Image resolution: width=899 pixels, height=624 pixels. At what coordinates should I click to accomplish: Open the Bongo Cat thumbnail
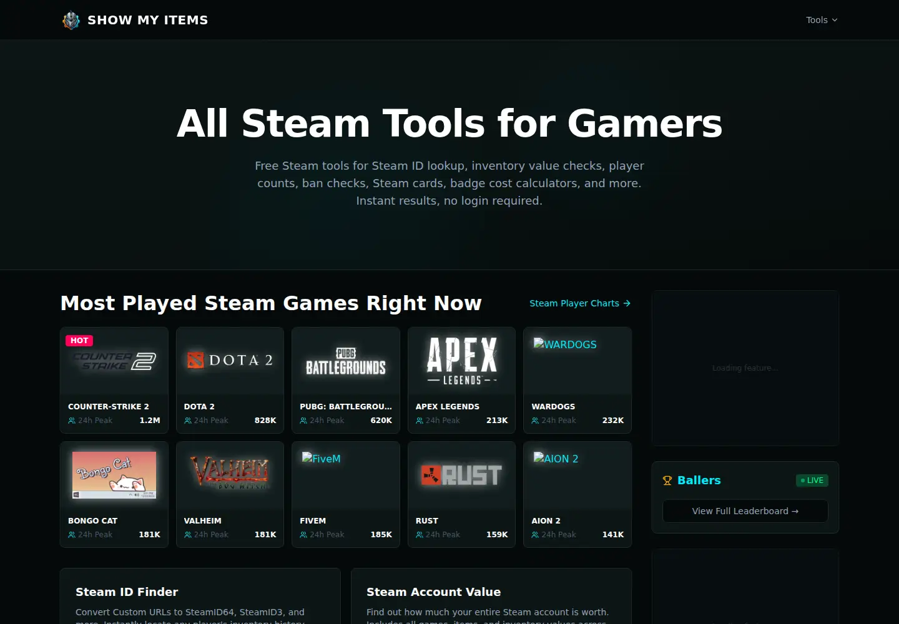pyautogui.click(x=114, y=475)
